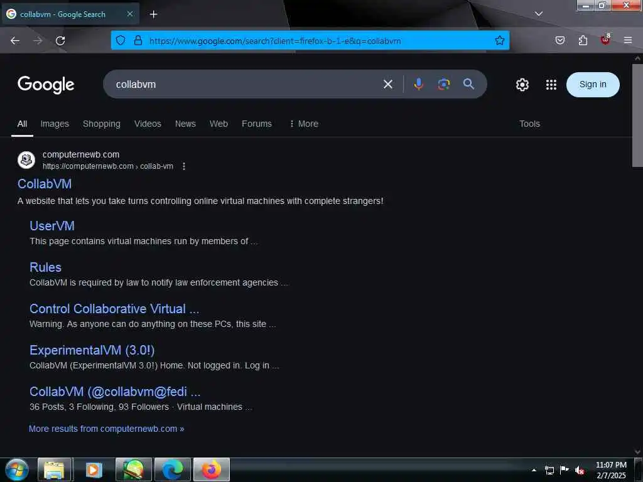This screenshot has width=643, height=482.
Task: Open the CollabVM main result link
Action: click(45, 184)
